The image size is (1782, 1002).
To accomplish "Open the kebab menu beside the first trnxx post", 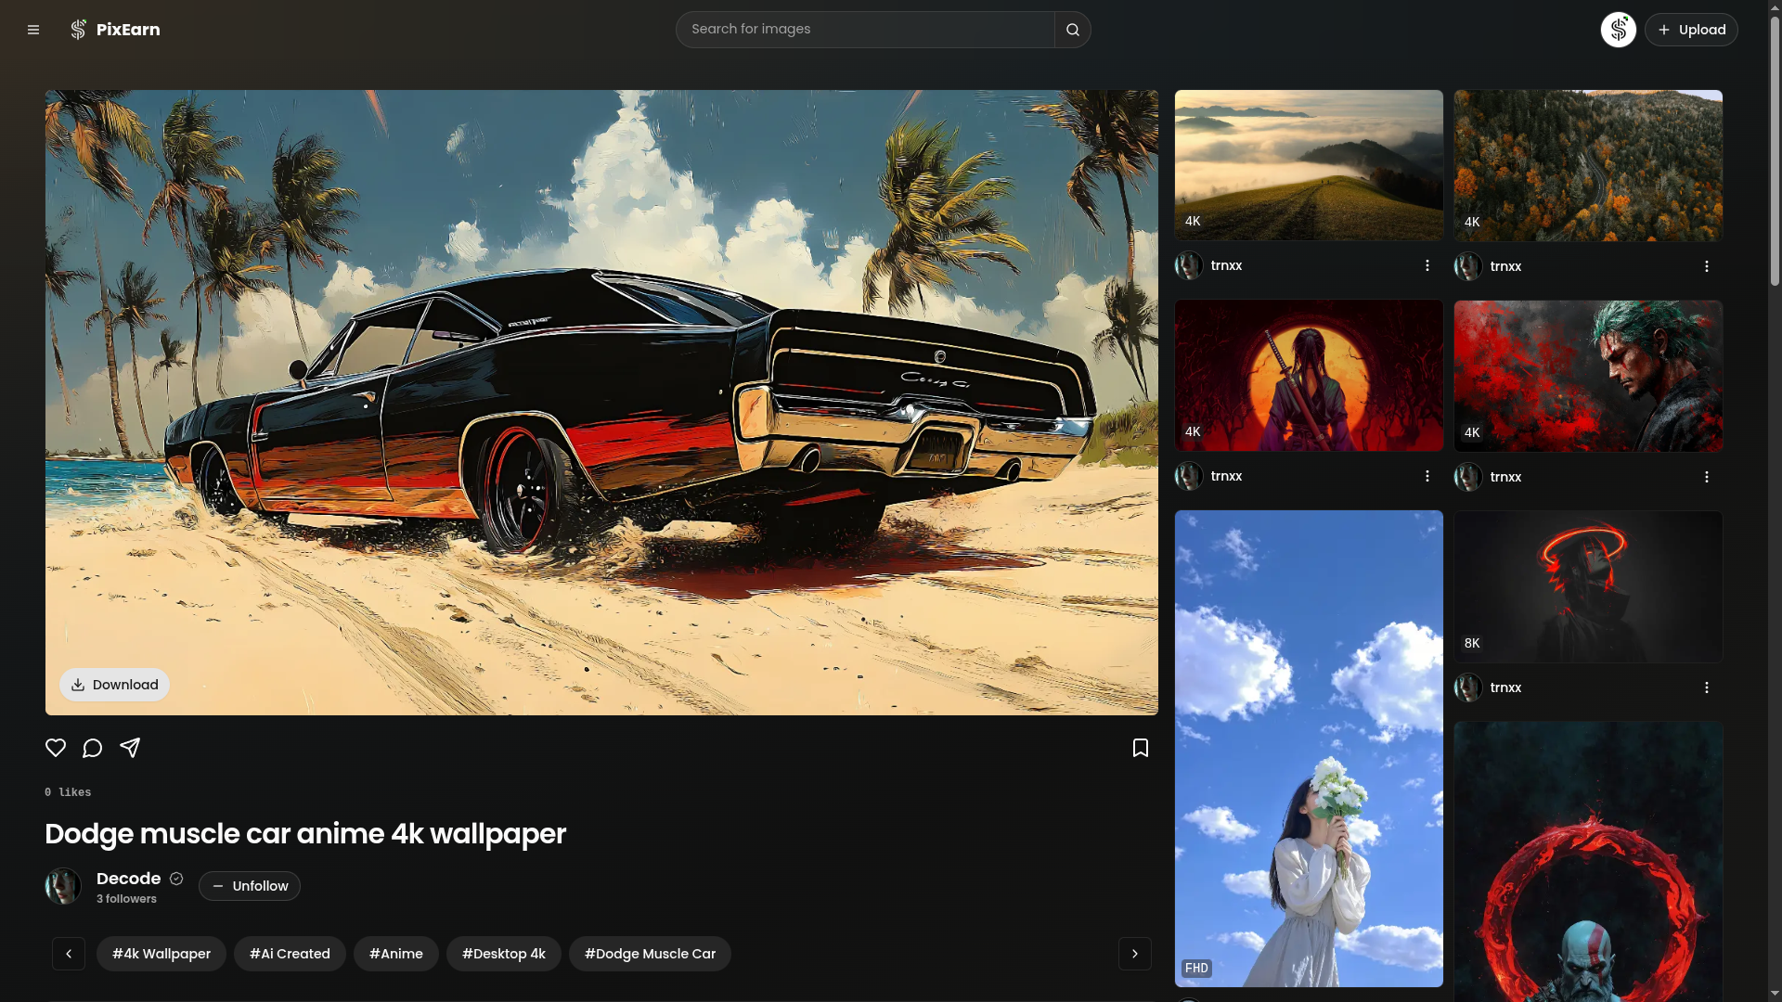I will point(1427,264).
